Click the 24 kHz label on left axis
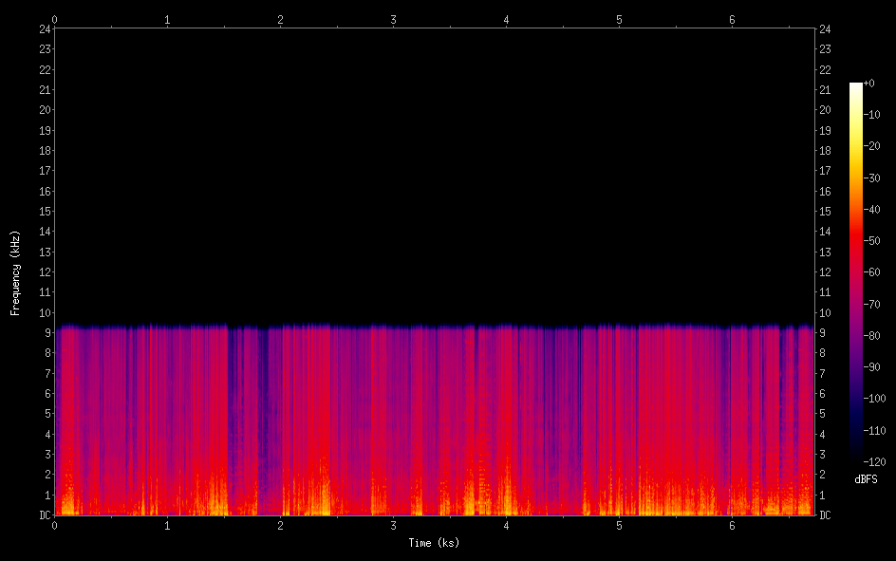896x561 pixels. 44,28
